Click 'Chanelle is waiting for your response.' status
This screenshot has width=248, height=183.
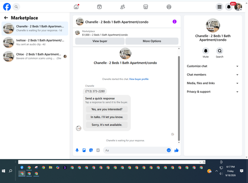click(125, 140)
